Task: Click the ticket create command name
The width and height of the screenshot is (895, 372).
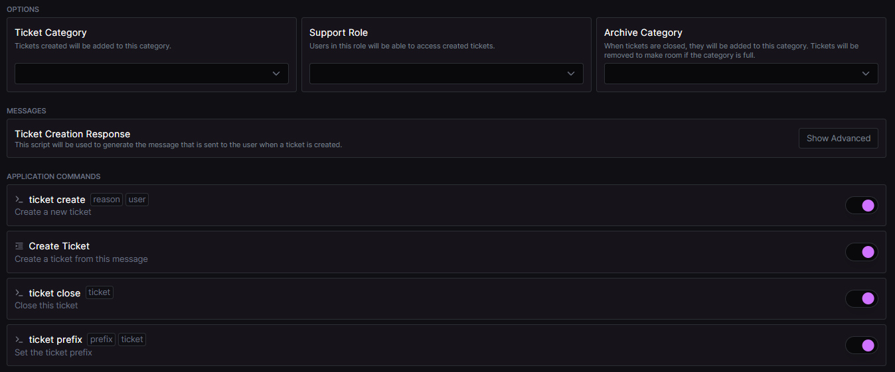Action: [x=57, y=200]
